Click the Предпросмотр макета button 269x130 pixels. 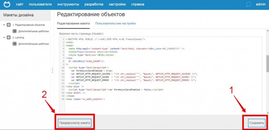pos(75,123)
